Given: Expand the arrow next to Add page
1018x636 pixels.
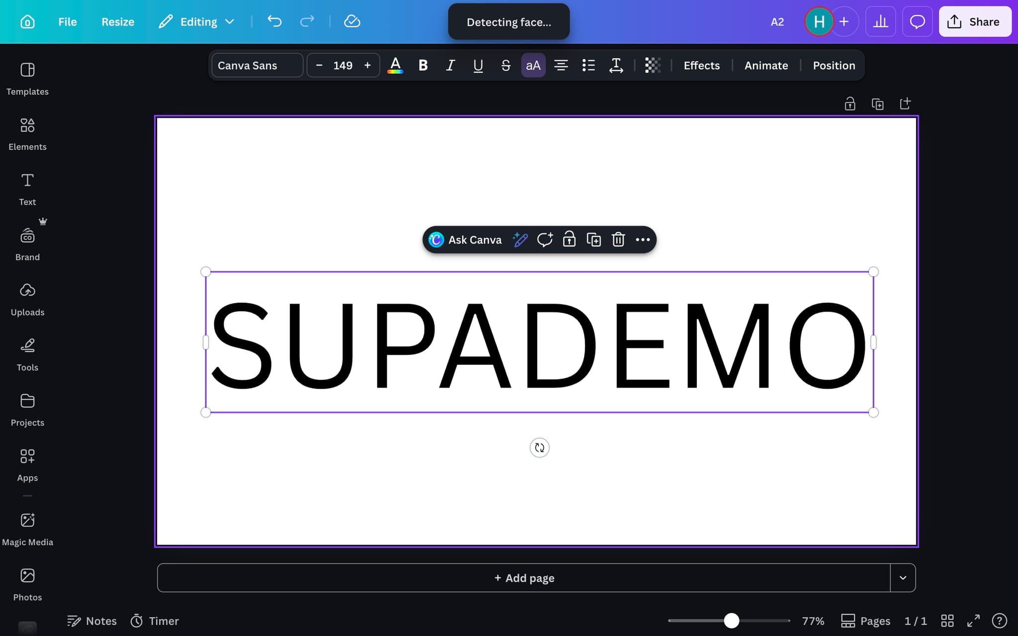Looking at the screenshot, I should 903,578.
